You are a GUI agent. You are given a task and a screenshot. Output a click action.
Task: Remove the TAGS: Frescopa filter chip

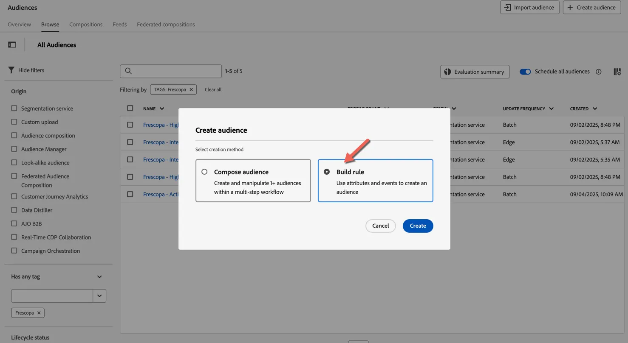click(x=191, y=89)
